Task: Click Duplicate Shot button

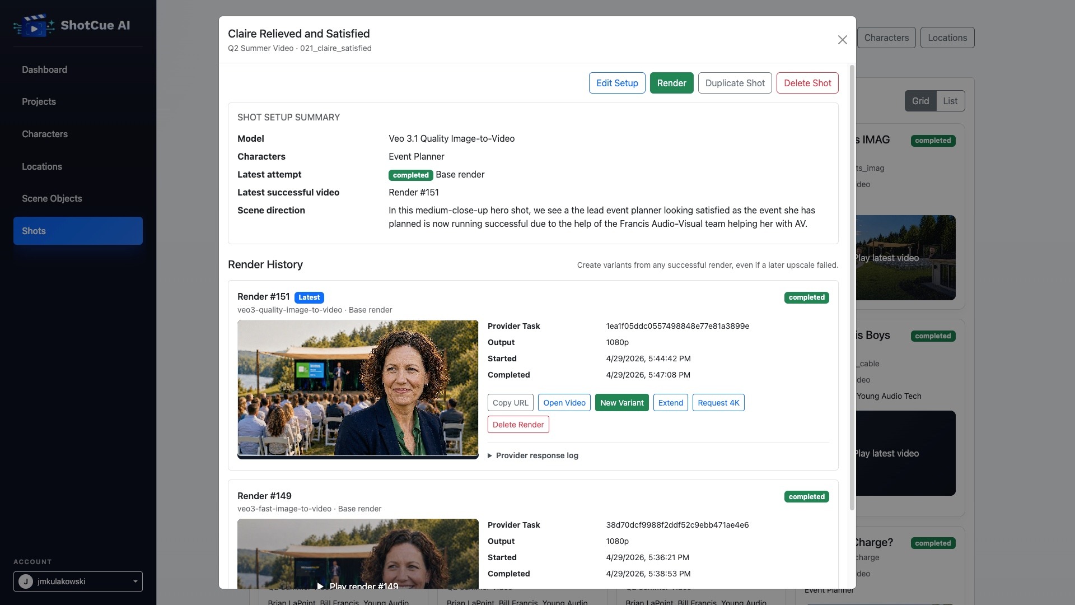Action: click(x=735, y=83)
